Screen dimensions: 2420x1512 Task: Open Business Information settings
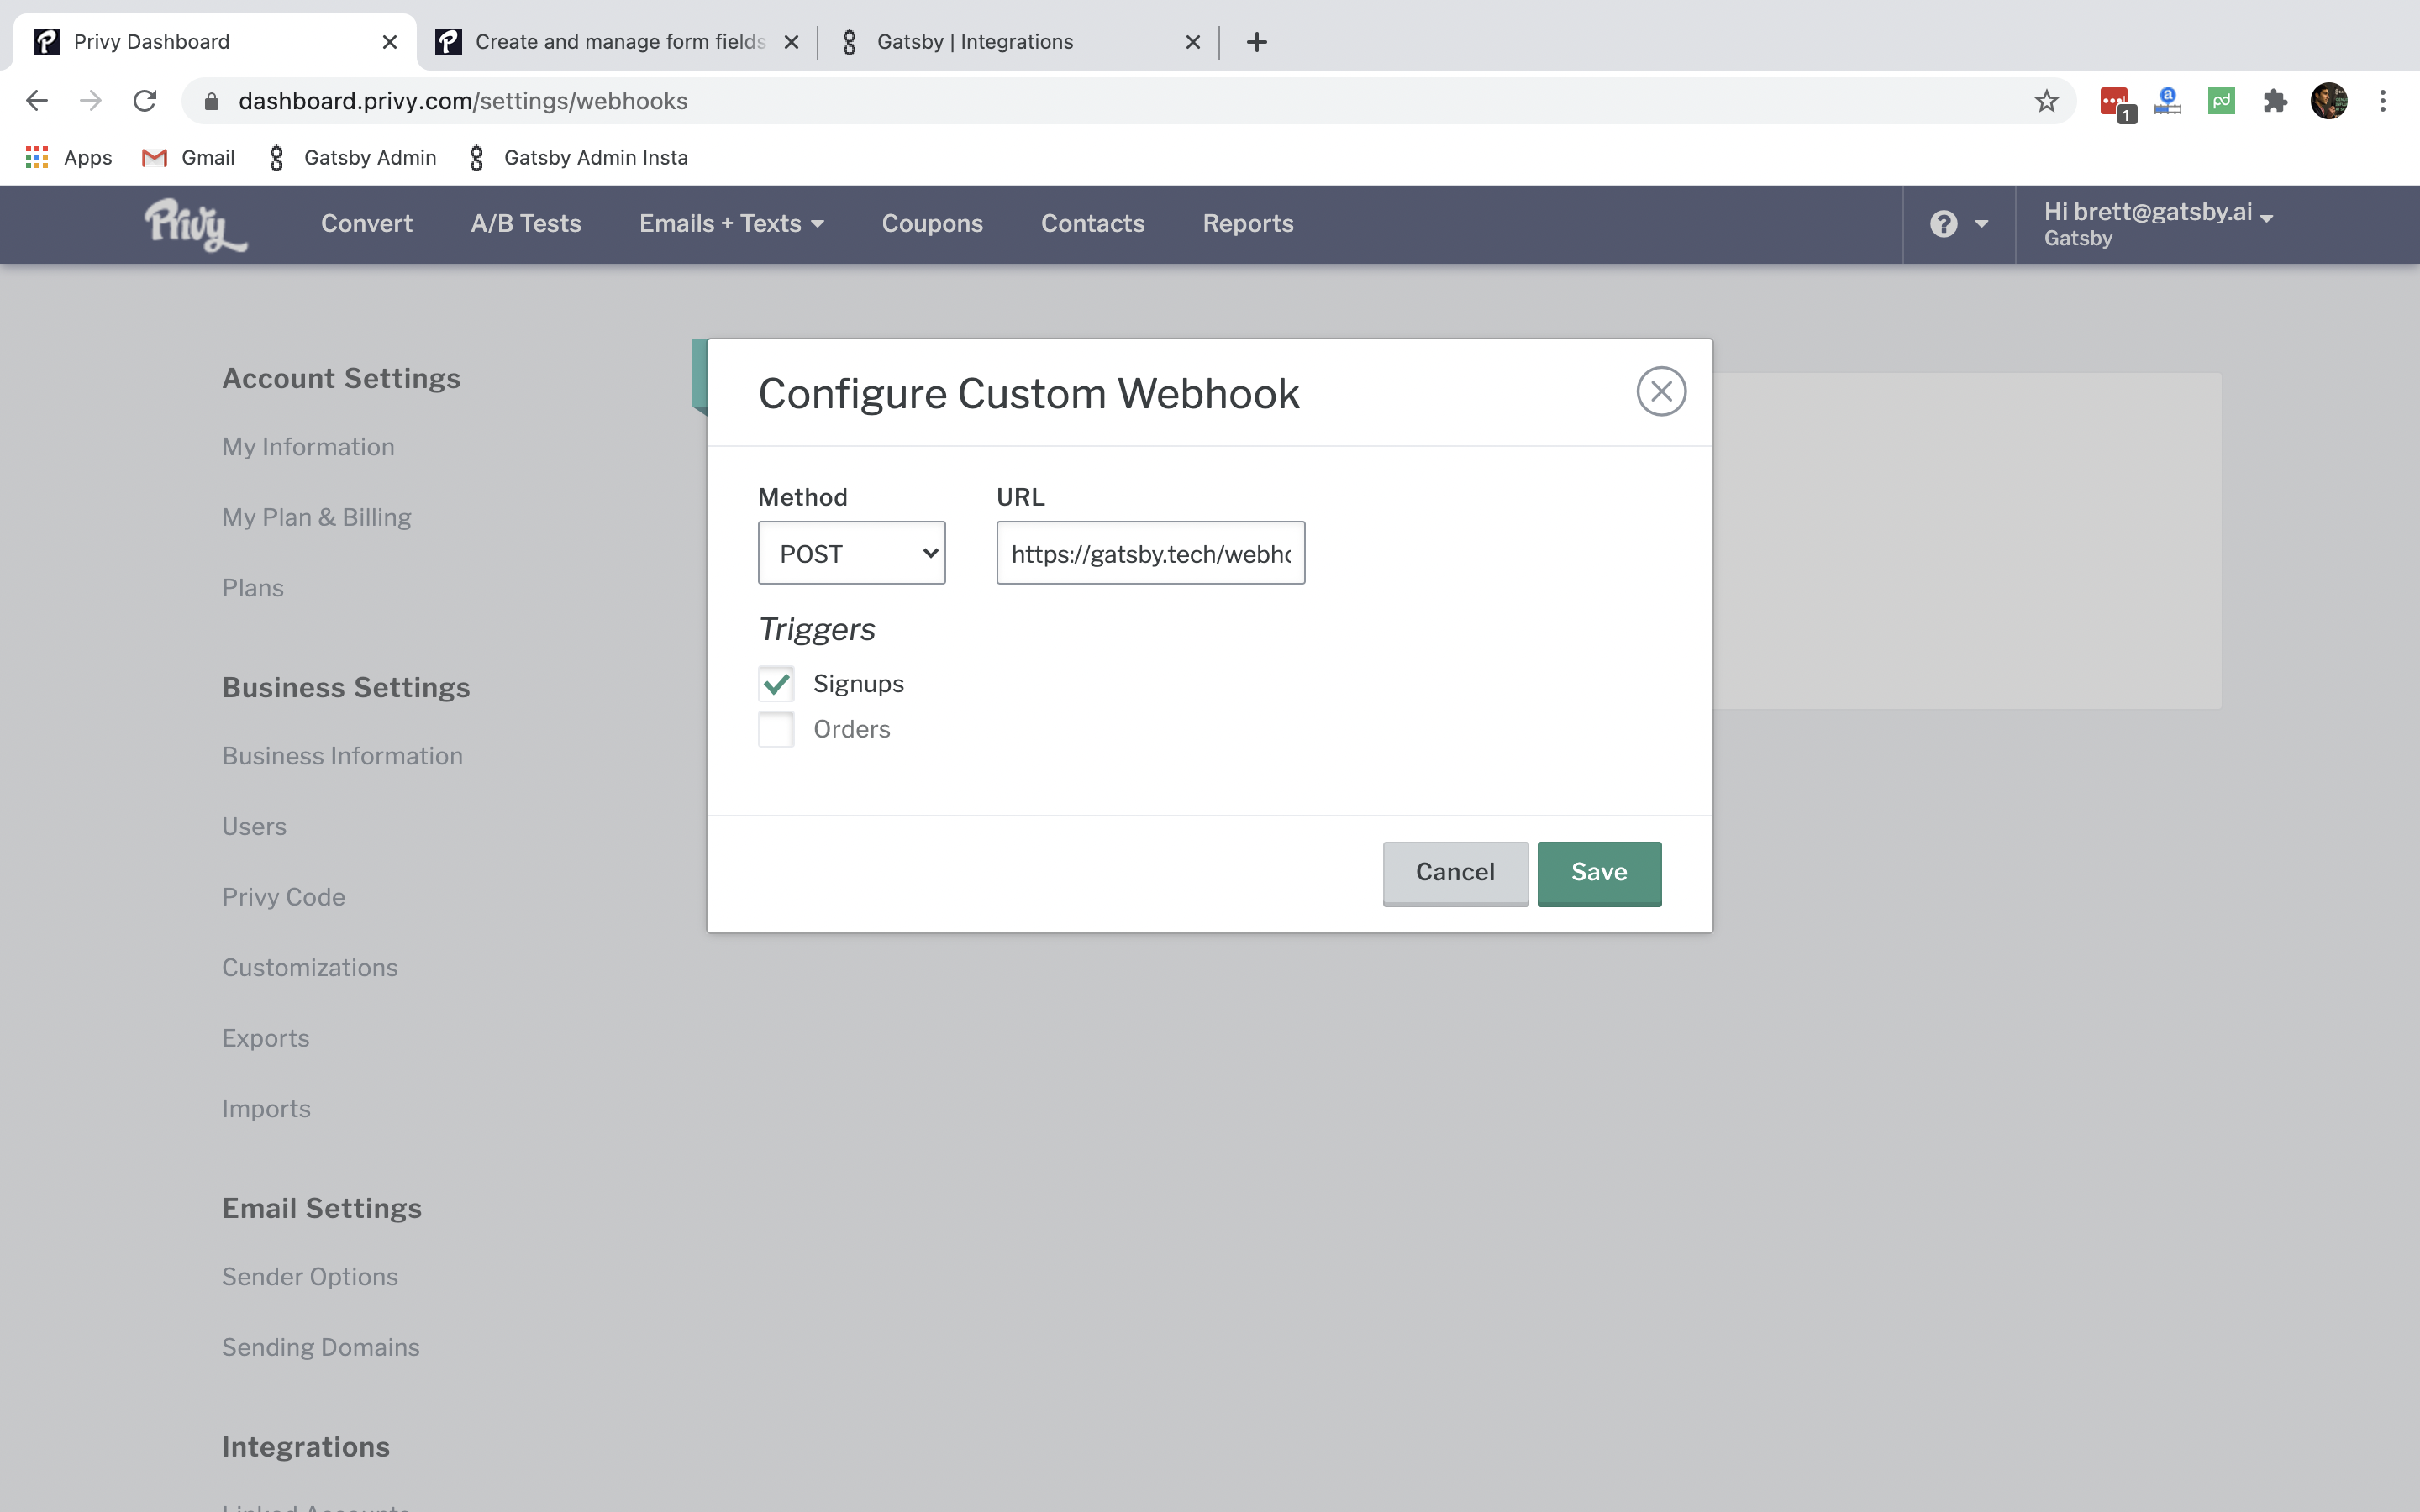pos(342,756)
